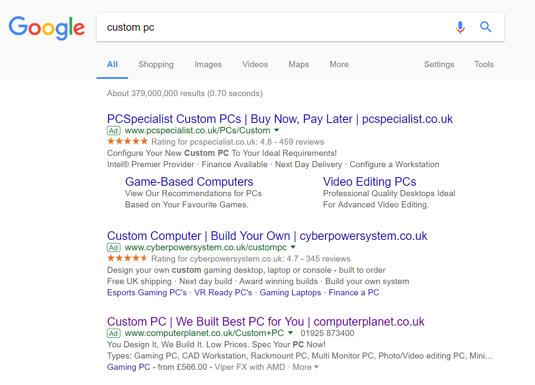Switch to the Maps tab
Image resolution: width=535 pixels, height=385 pixels.
tap(299, 64)
